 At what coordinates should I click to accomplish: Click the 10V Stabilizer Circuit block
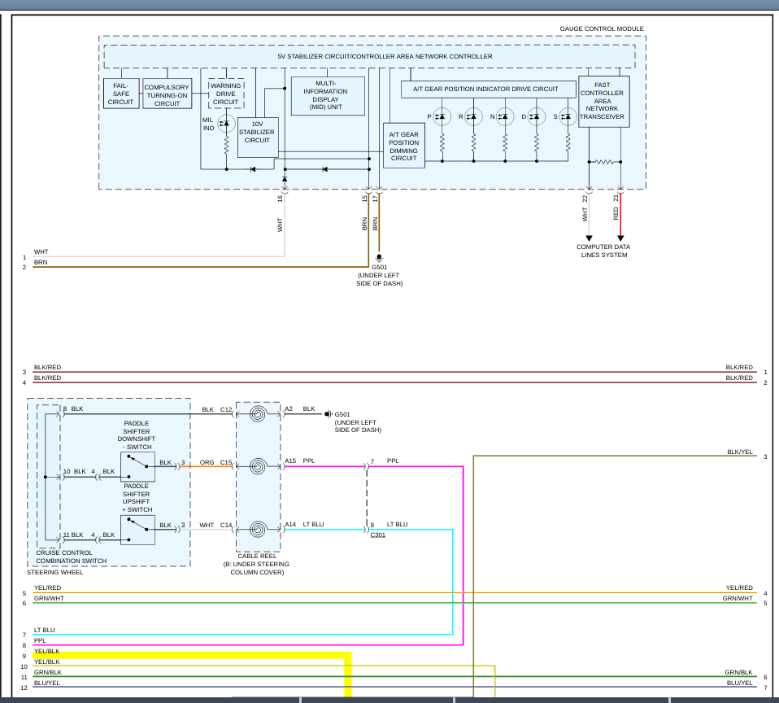(x=257, y=137)
